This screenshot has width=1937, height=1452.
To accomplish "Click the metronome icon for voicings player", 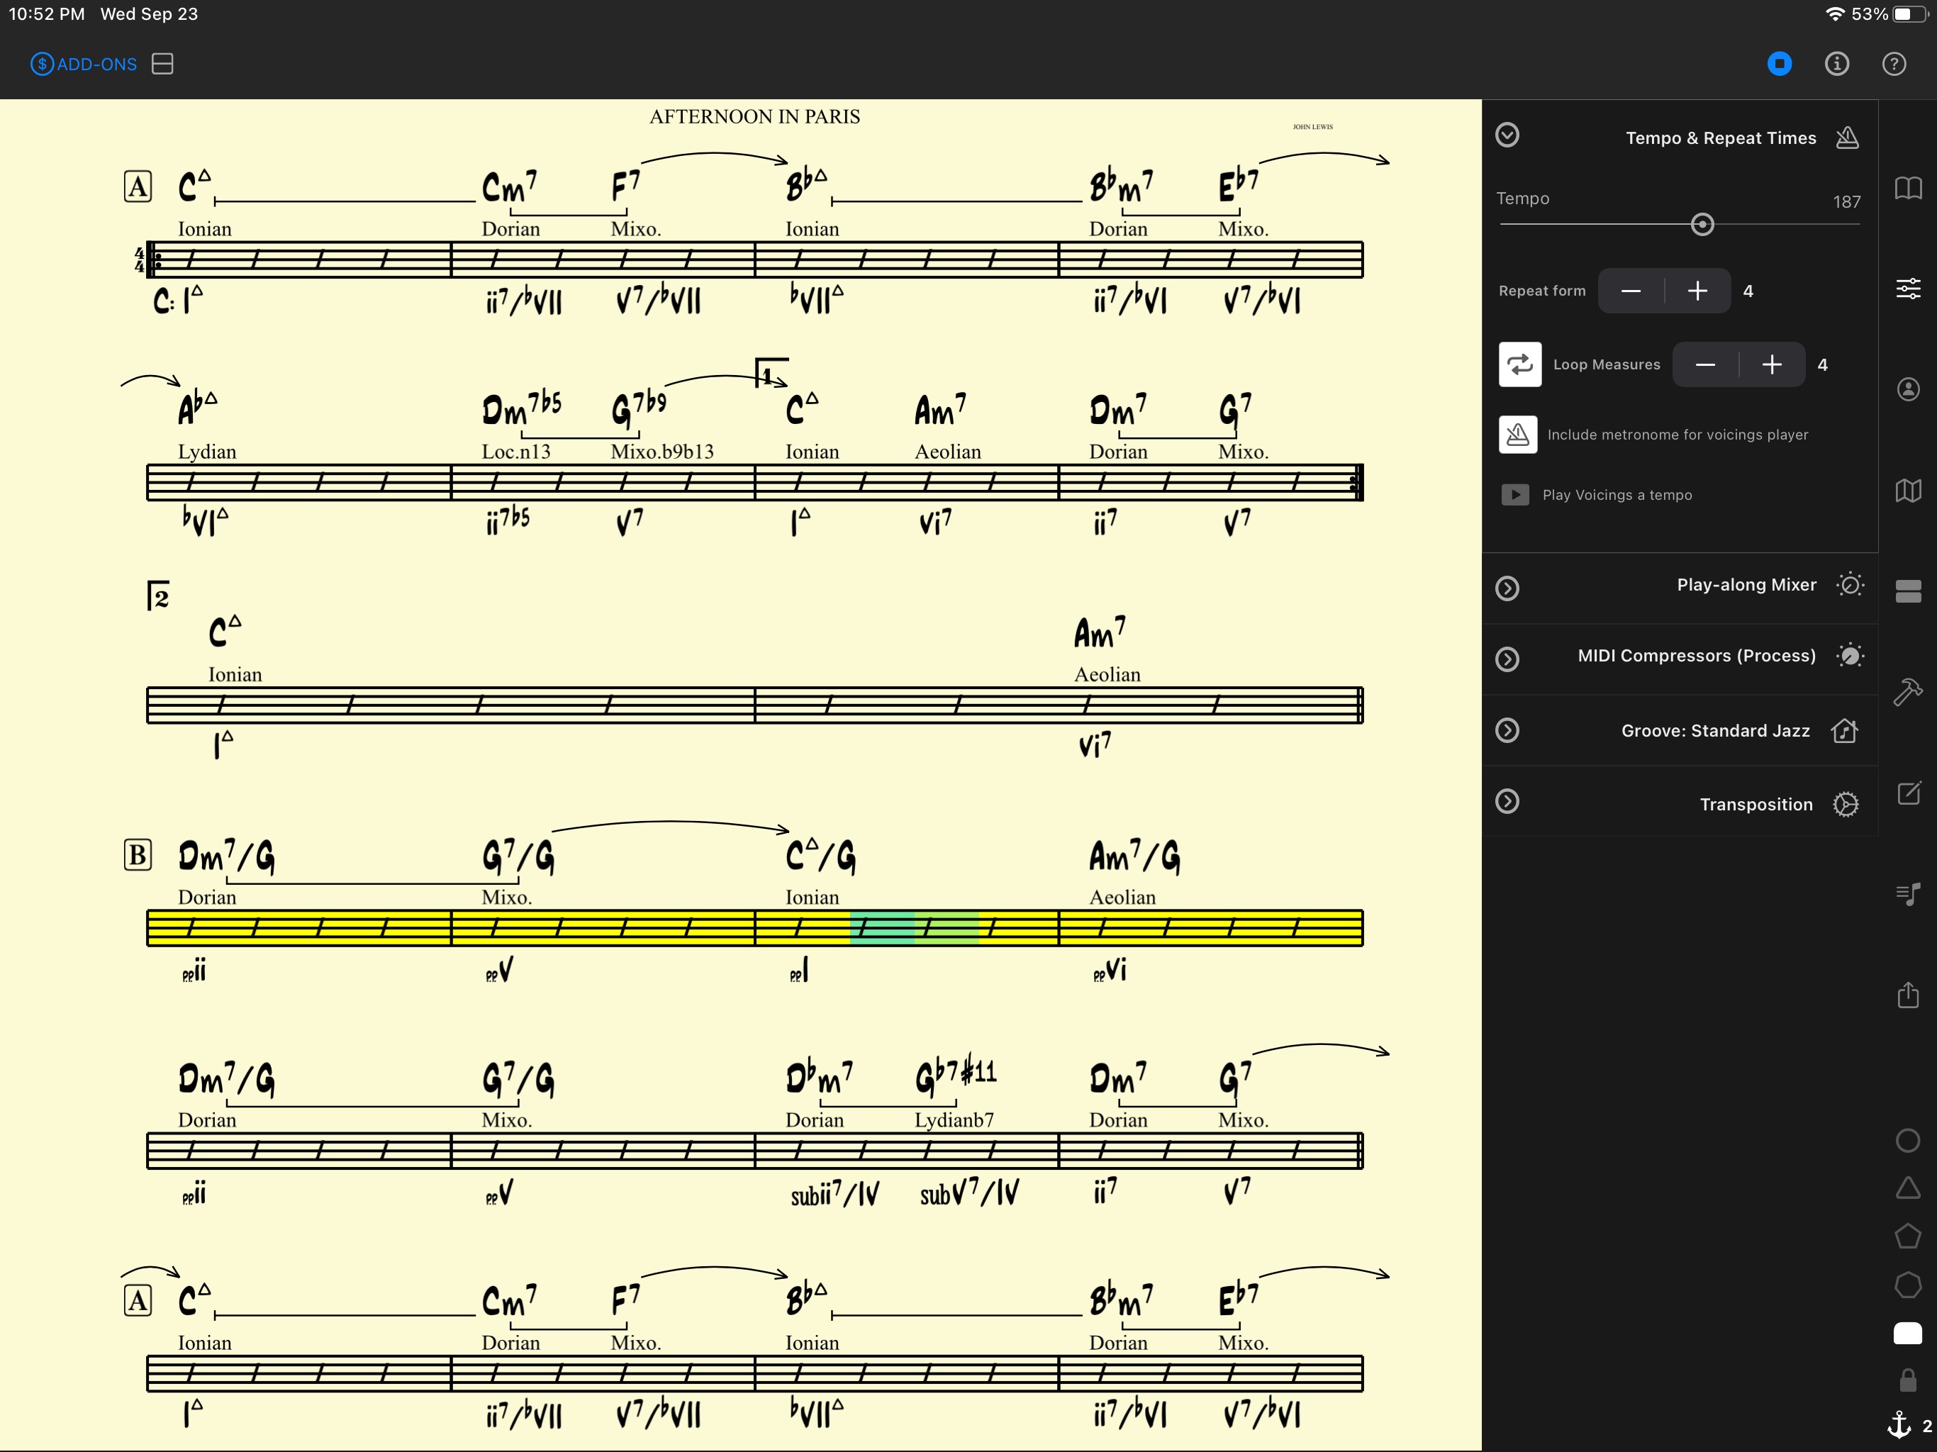I will (1516, 433).
